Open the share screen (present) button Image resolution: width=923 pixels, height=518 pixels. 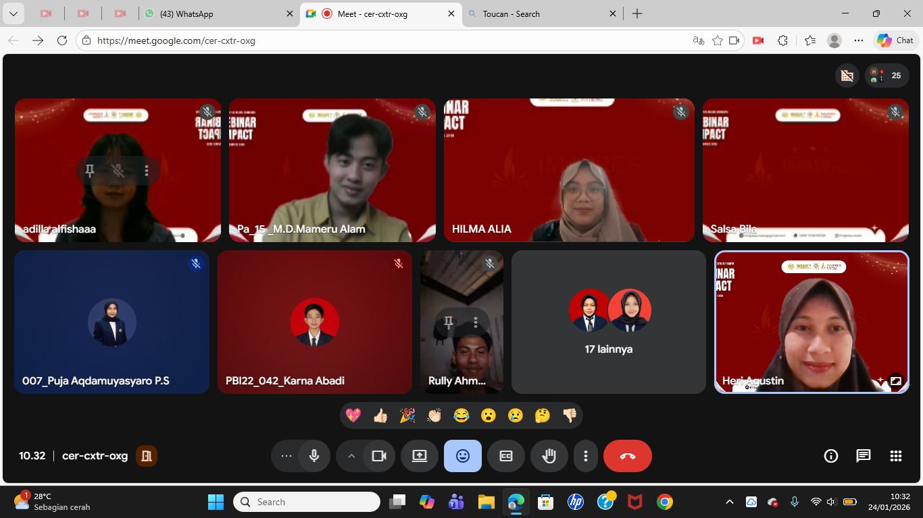[x=420, y=456]
